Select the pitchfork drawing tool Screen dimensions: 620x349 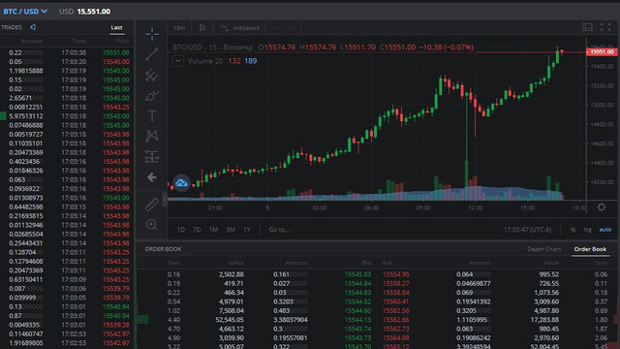pyautogui.click(x=152, y=76)
